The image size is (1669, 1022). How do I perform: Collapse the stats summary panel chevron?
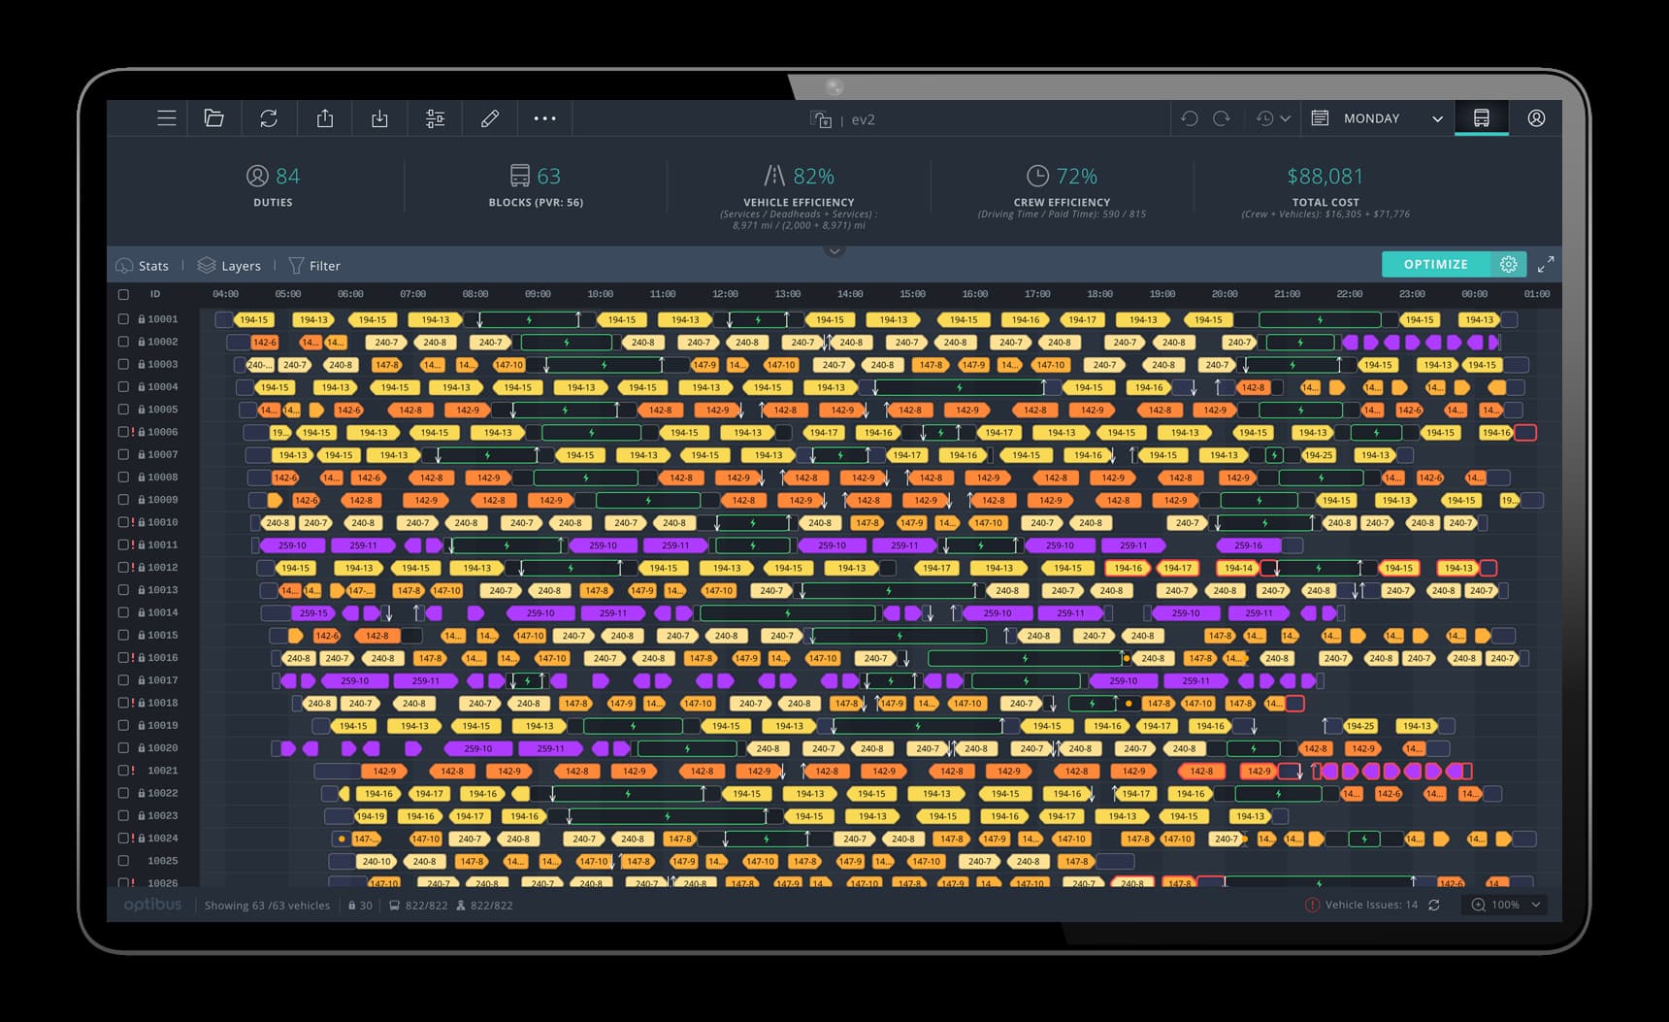(834, 251)
